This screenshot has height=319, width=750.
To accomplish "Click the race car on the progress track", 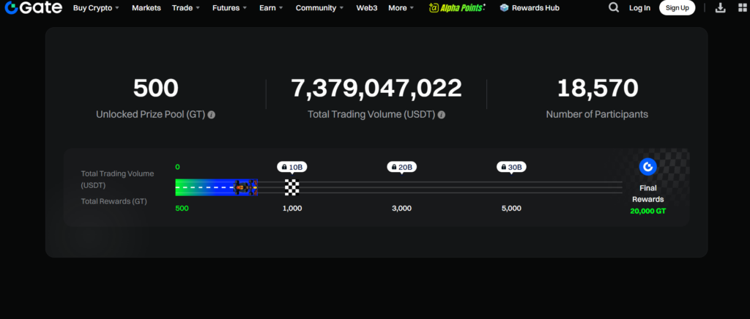I will (x=245, y=188).
